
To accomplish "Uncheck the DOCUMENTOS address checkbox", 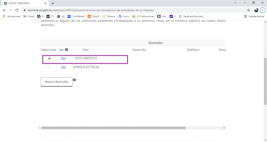I will coord(49,59).
